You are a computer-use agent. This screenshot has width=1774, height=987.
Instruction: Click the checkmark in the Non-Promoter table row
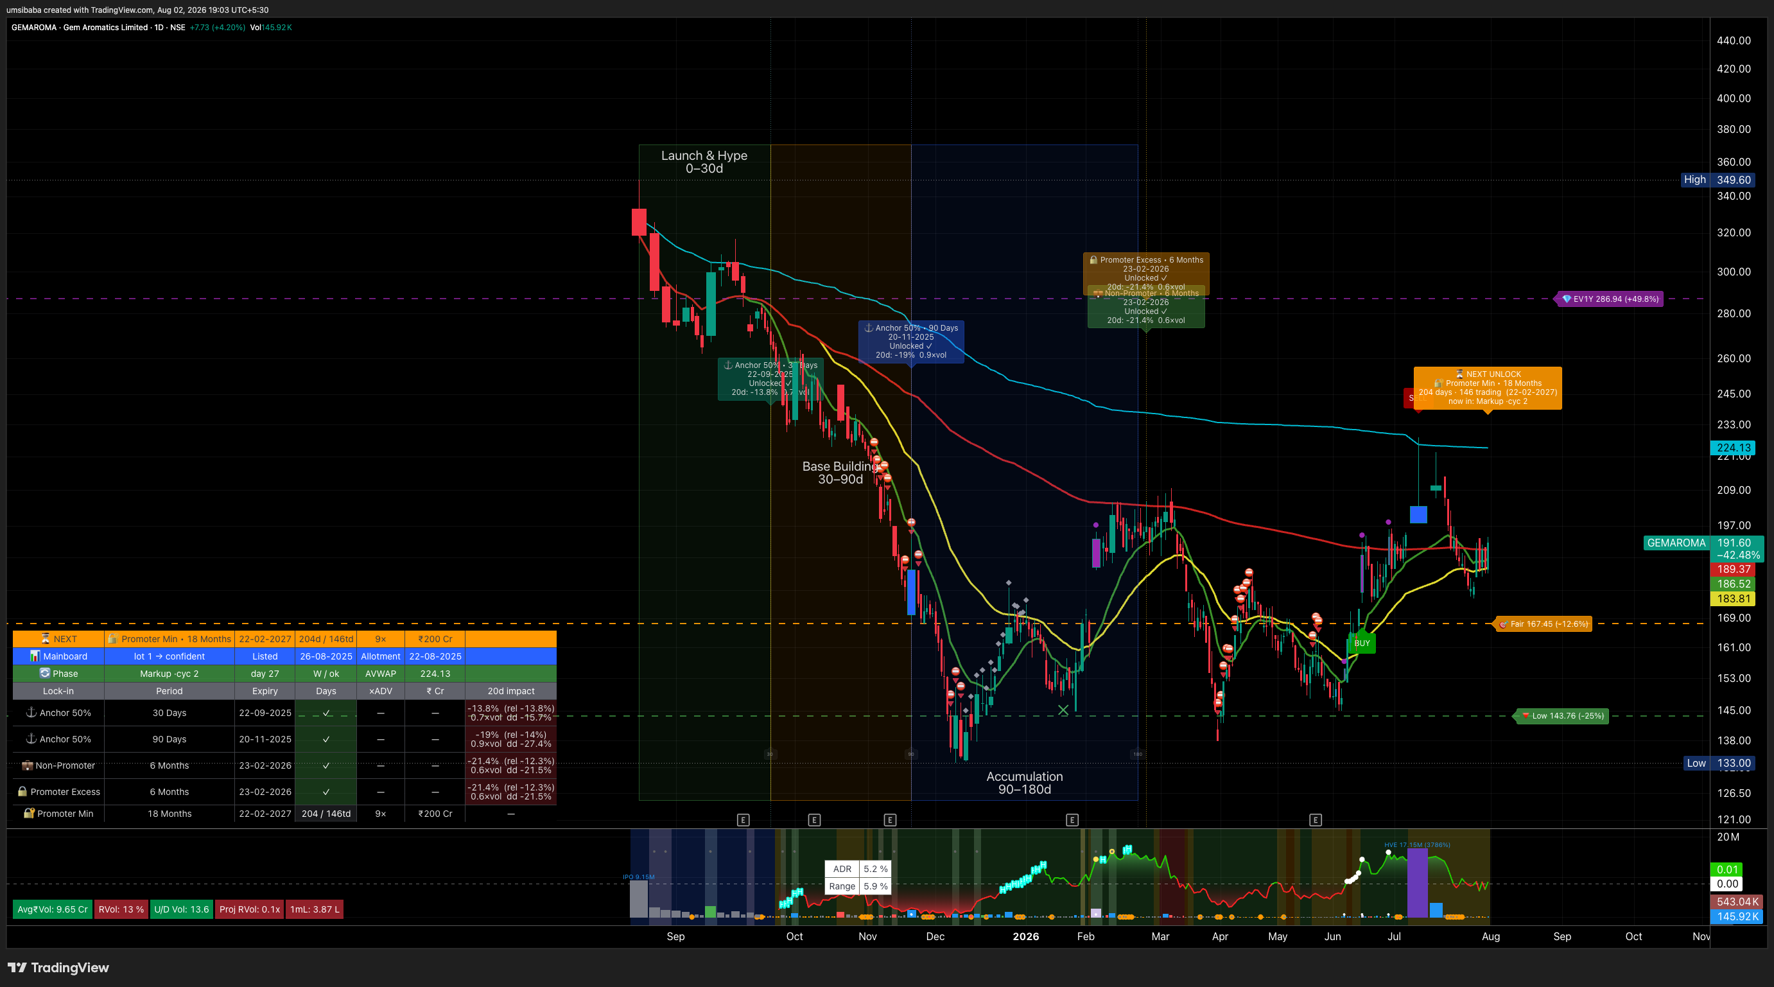(x=326, y=765)
